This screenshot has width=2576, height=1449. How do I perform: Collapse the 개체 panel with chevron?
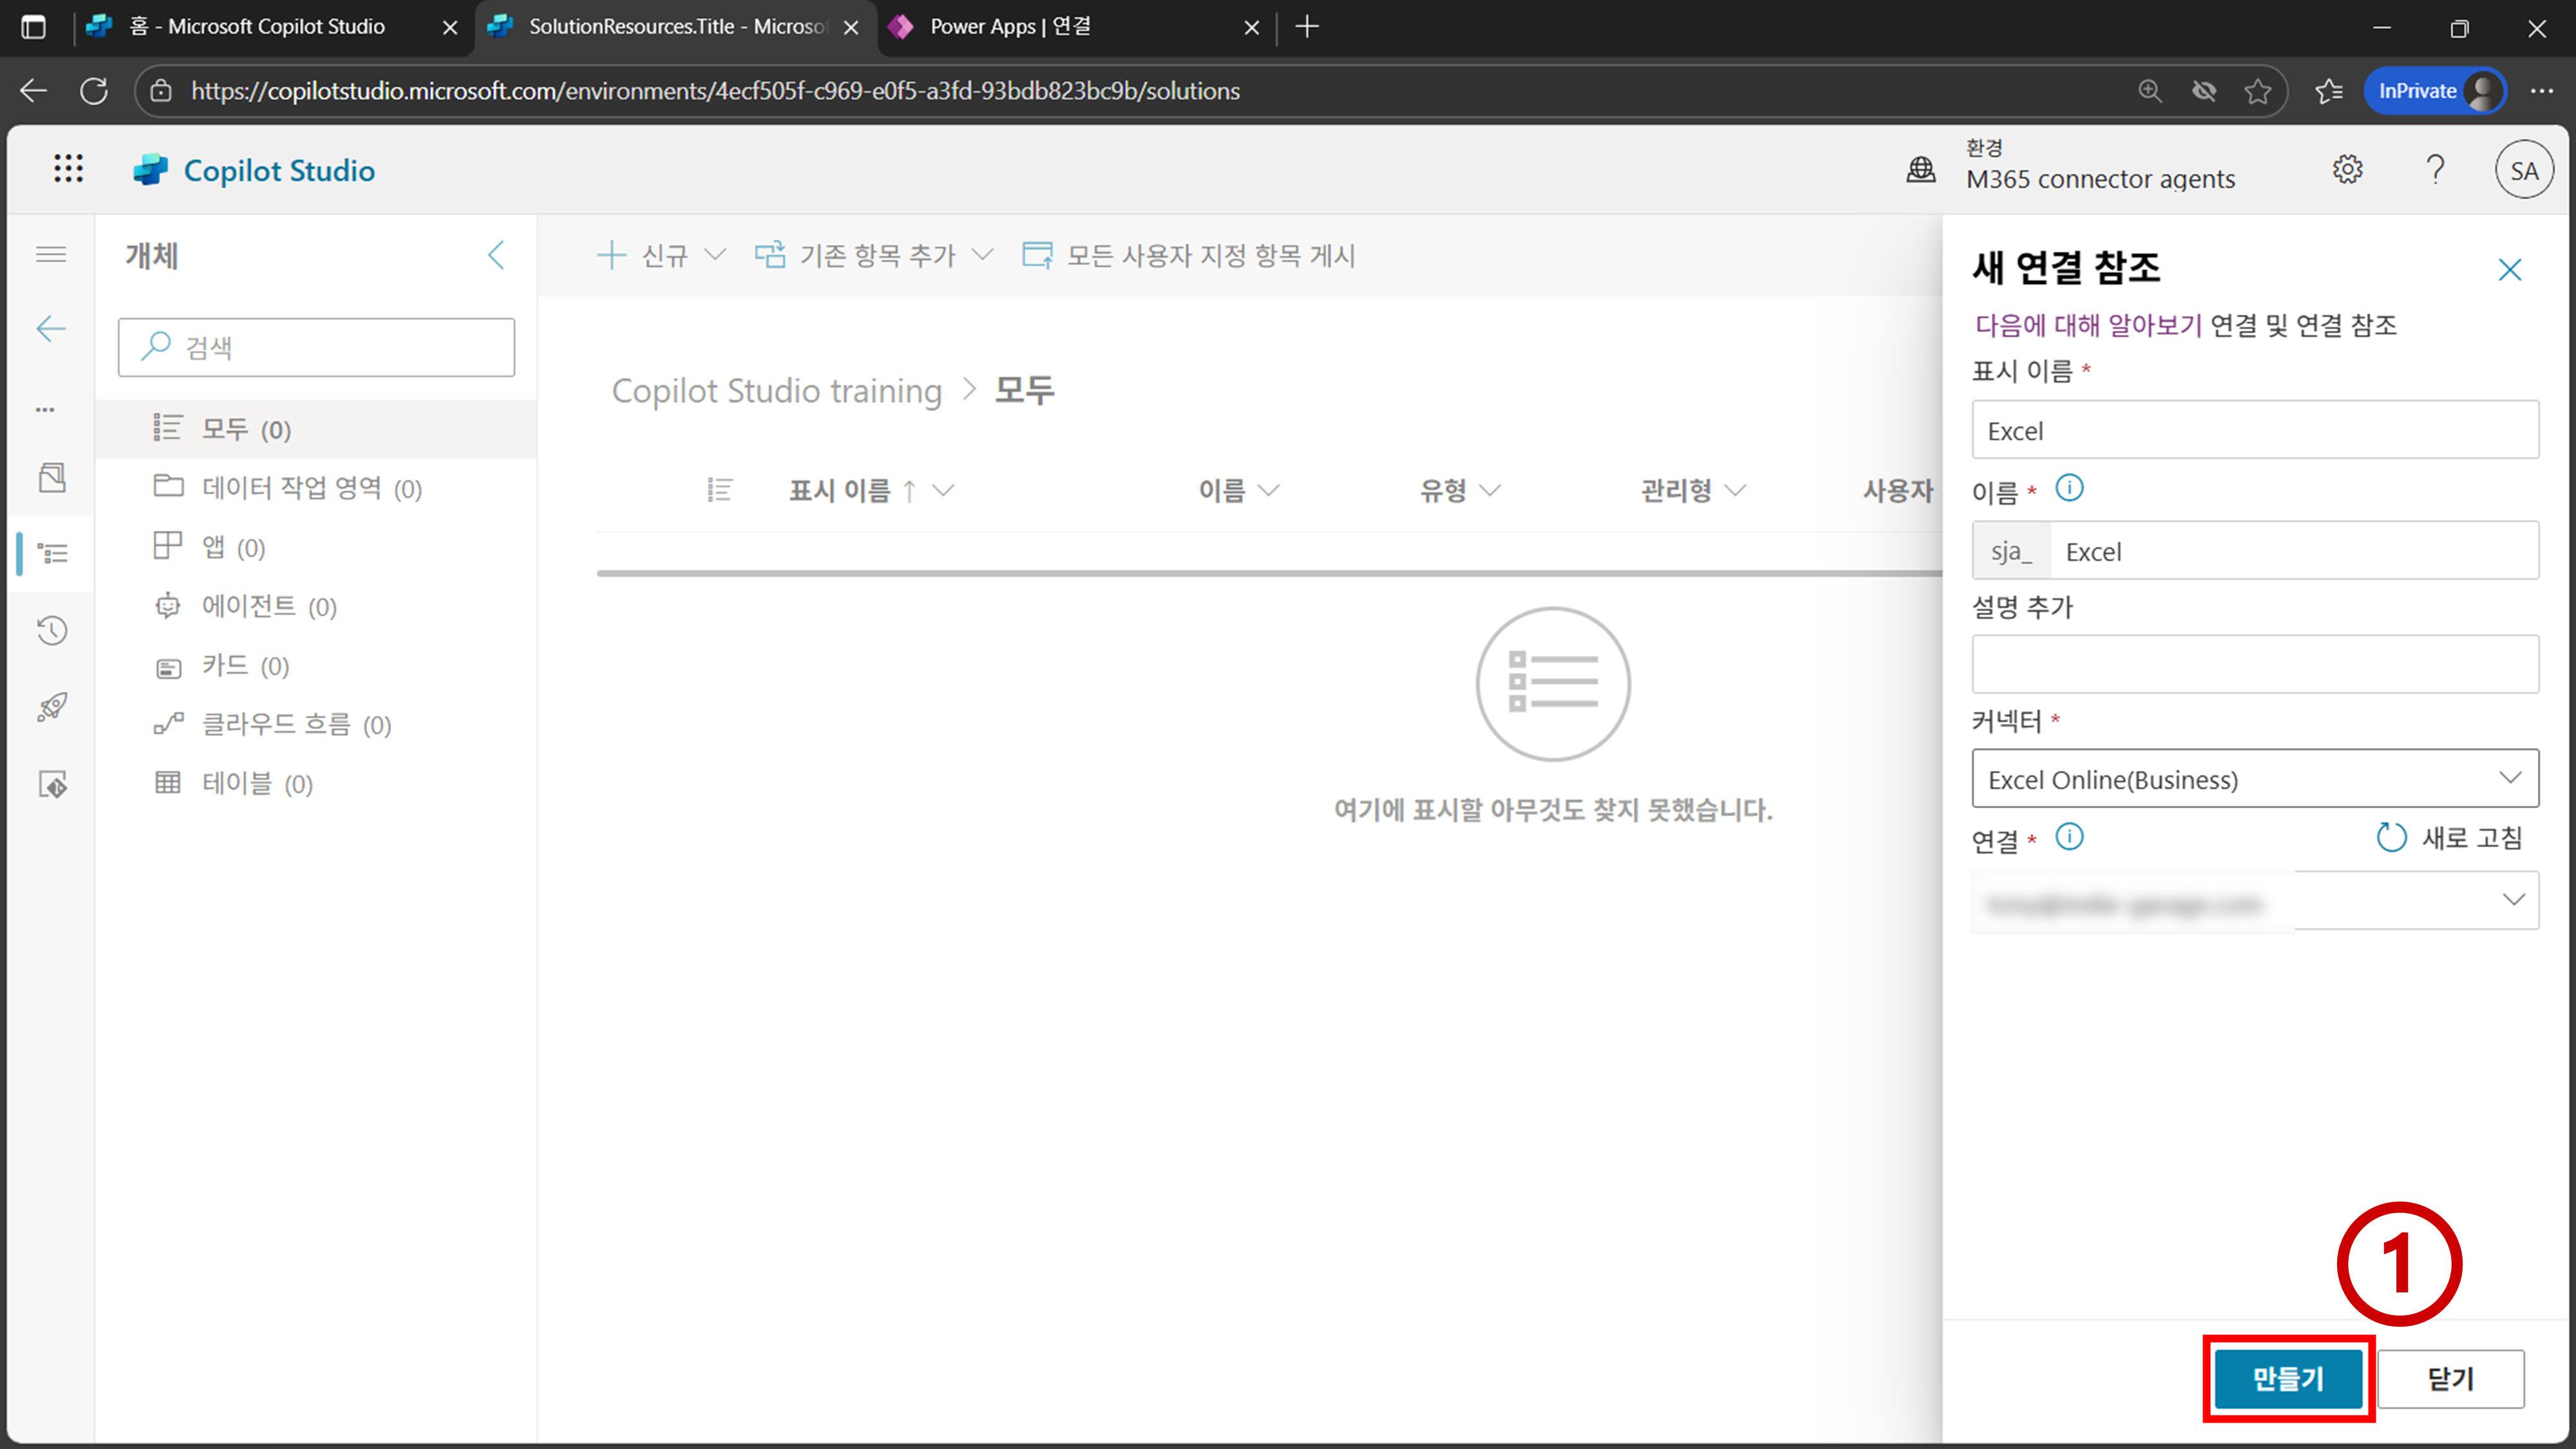(496, 255)
